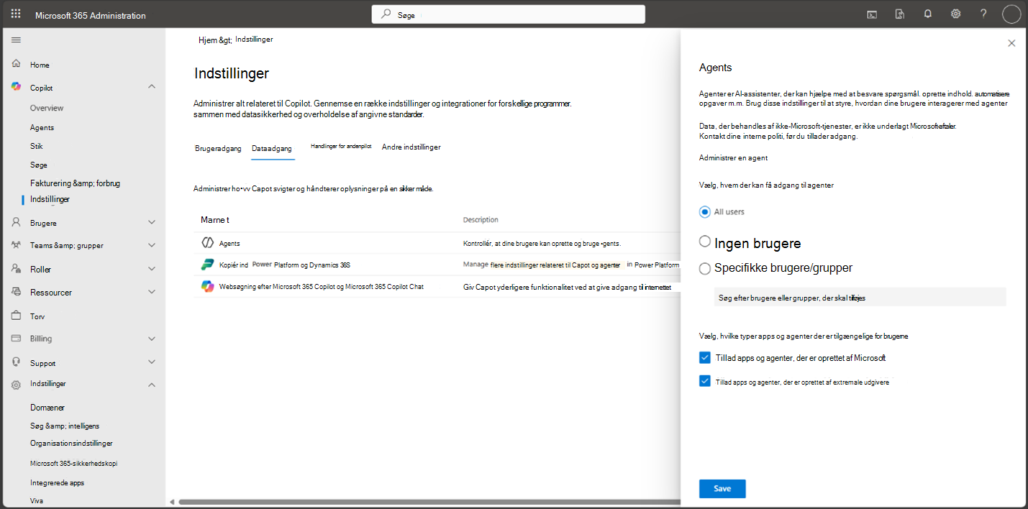Open Søg & intelligens in the sidebar
This screenshot has width=1028, height=509.
(65, 426)
